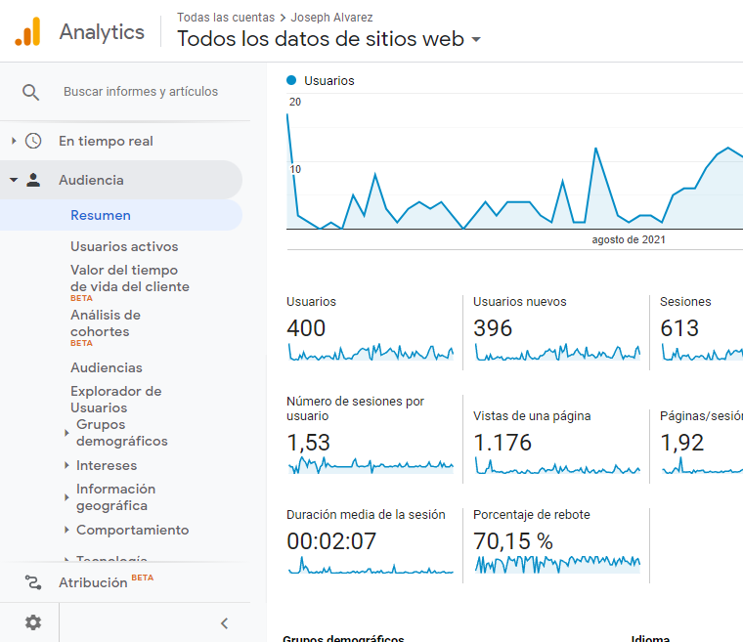Click the 1.176 page views value

(503, 443)
